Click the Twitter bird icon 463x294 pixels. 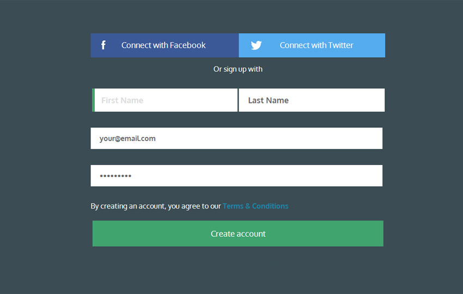(x=256, y=45)
